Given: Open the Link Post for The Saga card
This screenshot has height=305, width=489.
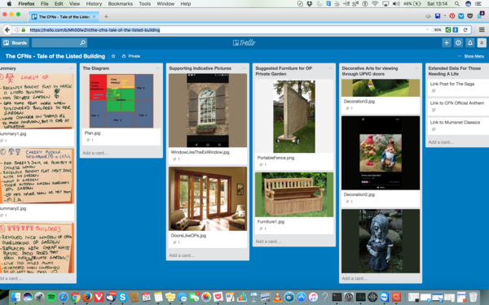Looking at the screenshot, I should pos(457,87).
